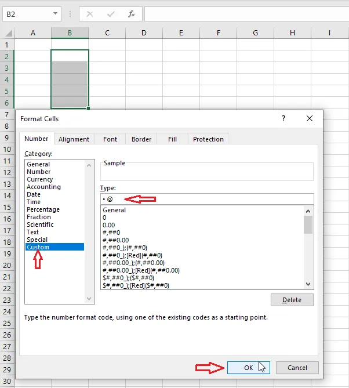Screen dimensions: 349x388
Task: Click the formula bar Enter checkmark icon
Action: [111, 14]
